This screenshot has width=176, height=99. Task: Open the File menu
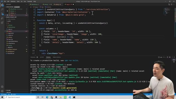tap(5, 1)
